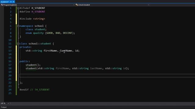The width and height of the screenshot is (195, 109).
Task: Open the members dropdown arrow at far right
Action: pos(148,5)
